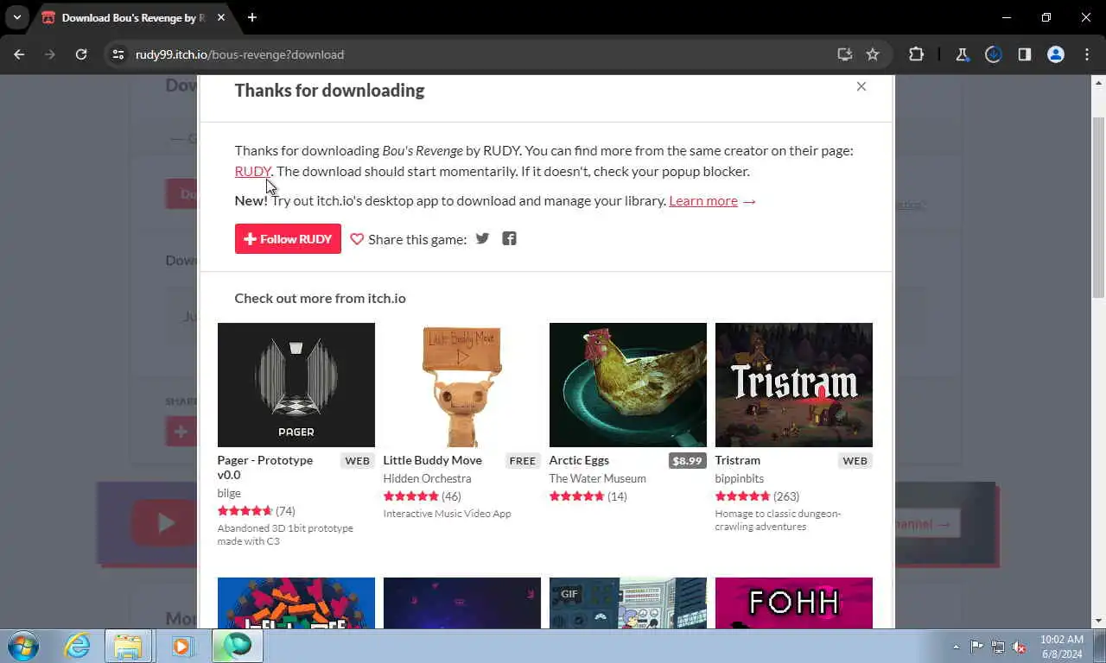Open Windows Explorer from taskbar
Screen dimensions: 1106x663
coord(128,646)
